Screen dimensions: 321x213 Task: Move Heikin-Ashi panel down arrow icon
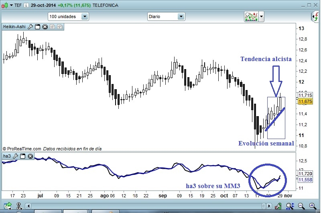pyautogui.click(x=53, y=27)
